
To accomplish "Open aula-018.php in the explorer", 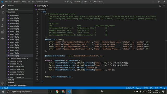I will [20, 53].
